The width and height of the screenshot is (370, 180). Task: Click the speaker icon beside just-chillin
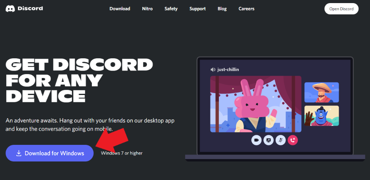(213, 70)
